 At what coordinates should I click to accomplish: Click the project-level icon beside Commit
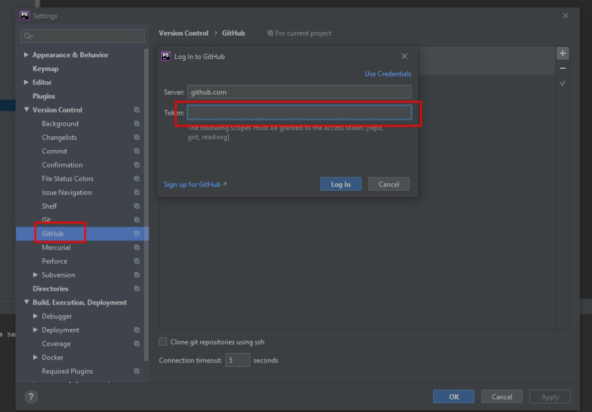(x=136, y=151)
